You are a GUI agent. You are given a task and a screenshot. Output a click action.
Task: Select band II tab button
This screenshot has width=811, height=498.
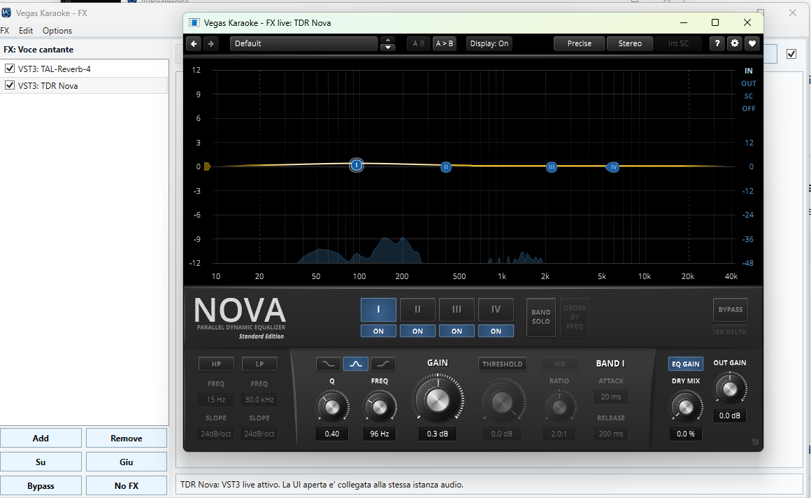[x=417, y=310]
